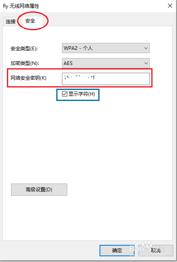
Task: Click the 网络安全密钥(K) label
Action: [x=29, y=78]
